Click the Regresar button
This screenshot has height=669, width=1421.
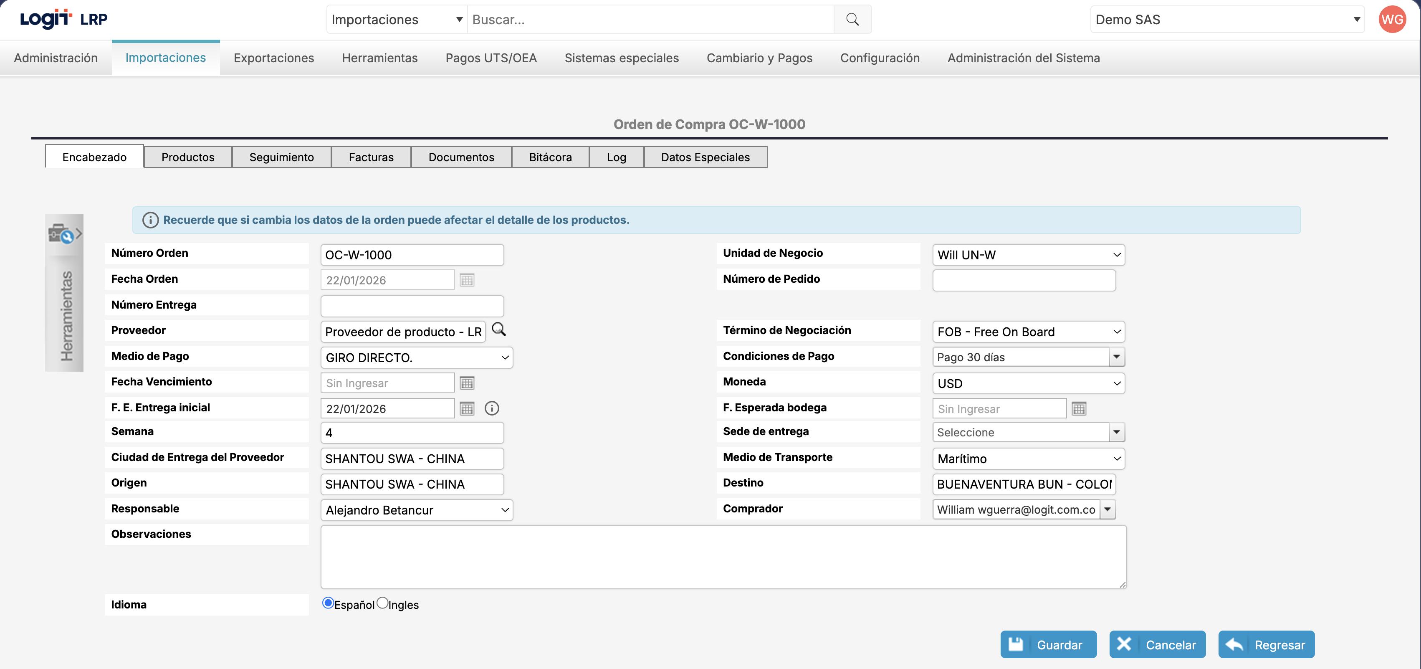pos(1266,645)
